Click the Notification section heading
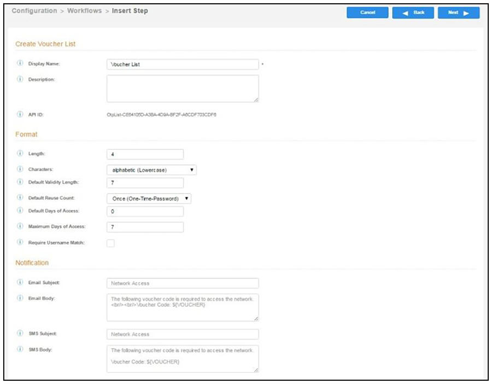Screen dimensions: 492x384 pyautogui.click(x=32, y=263)
